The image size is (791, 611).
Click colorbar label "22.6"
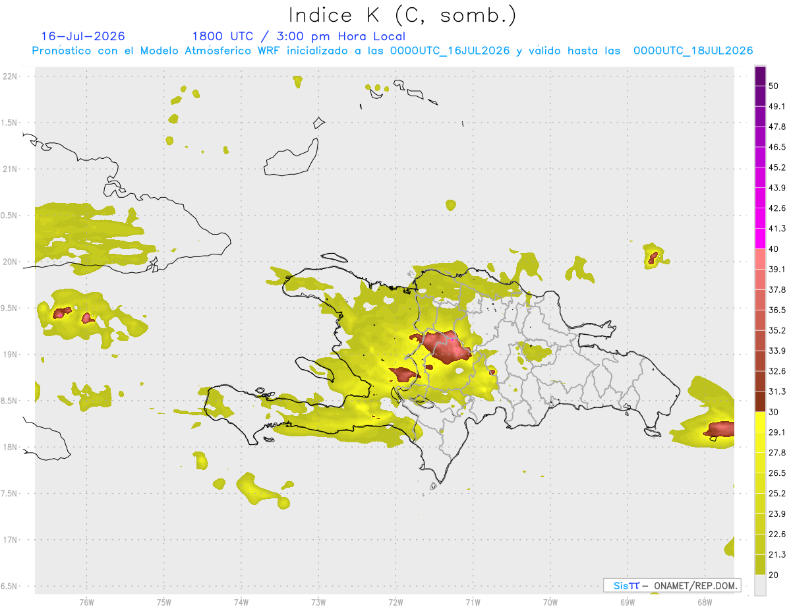(777, 534)
